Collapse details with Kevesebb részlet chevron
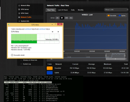This screenshot has width=130, height=102. (x=12, y=55)
